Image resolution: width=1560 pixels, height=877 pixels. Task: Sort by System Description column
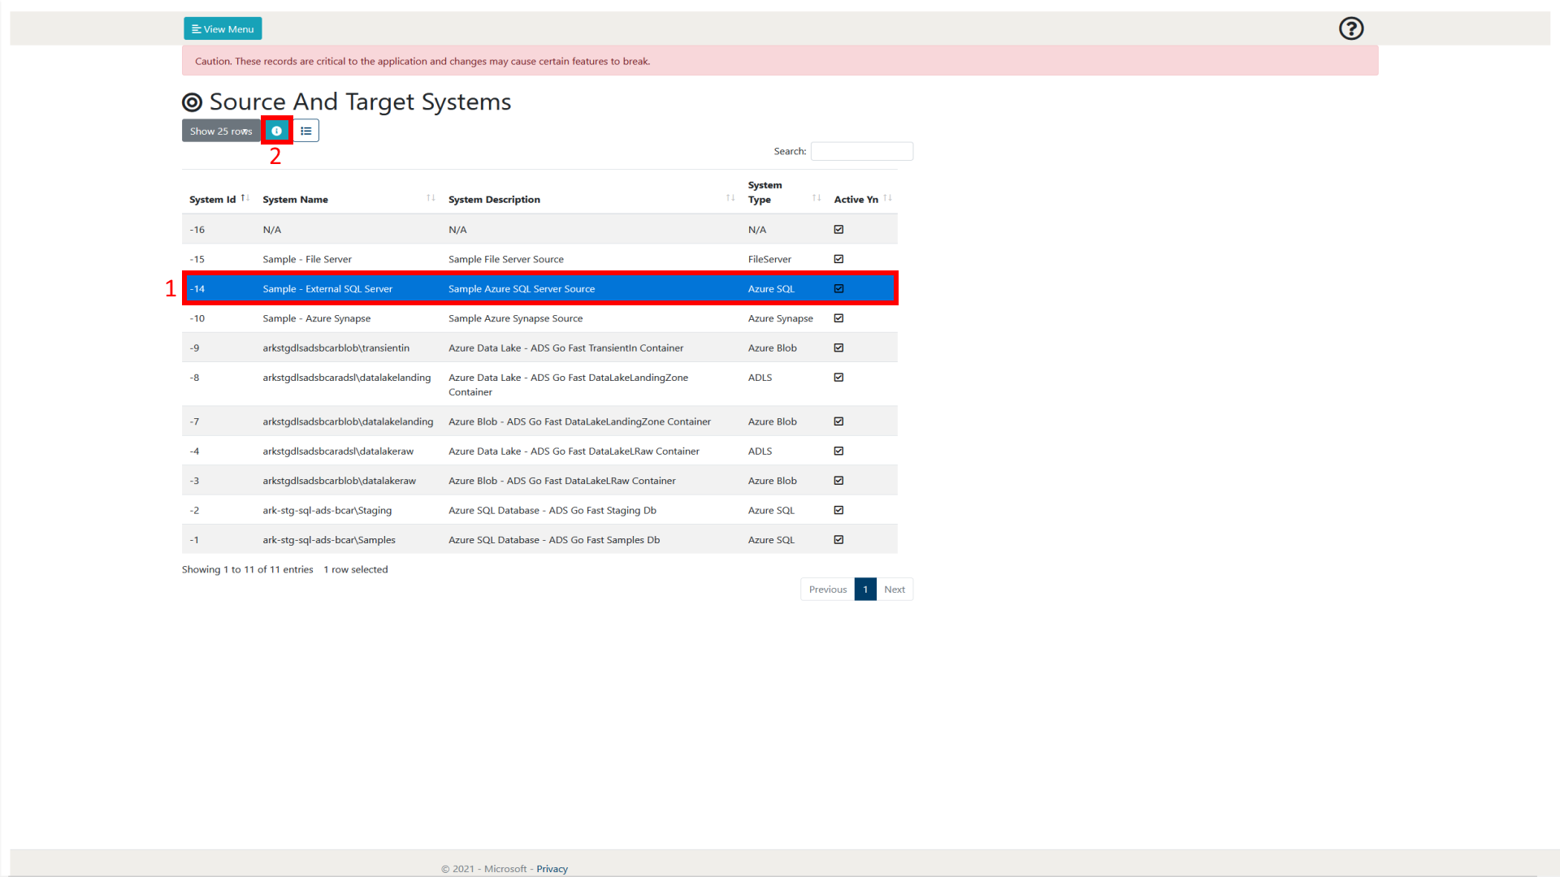[x=591, y=199]
